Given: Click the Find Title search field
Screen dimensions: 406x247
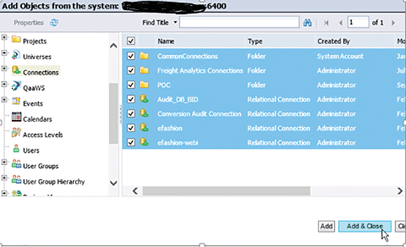Looking at the screenshot, I should [239, 23].
